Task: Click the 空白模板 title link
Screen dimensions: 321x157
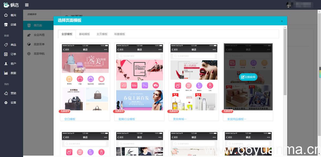Action: click(x=70, y=119)
